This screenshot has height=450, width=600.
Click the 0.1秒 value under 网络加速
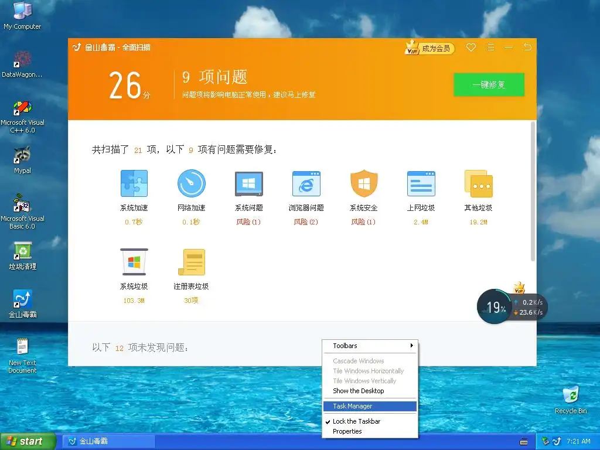tap(191, 222)
